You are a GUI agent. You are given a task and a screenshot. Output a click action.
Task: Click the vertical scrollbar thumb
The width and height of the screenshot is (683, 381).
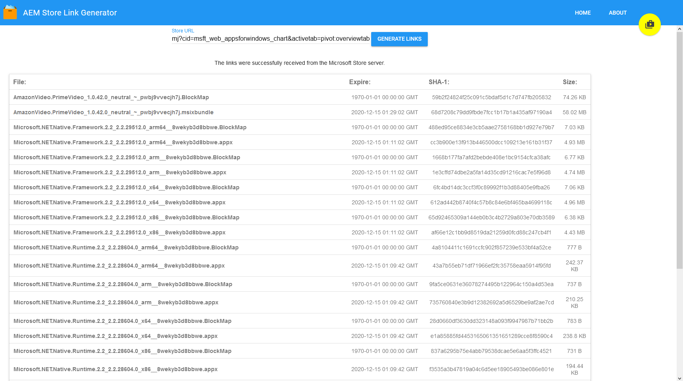coord(679,150)
